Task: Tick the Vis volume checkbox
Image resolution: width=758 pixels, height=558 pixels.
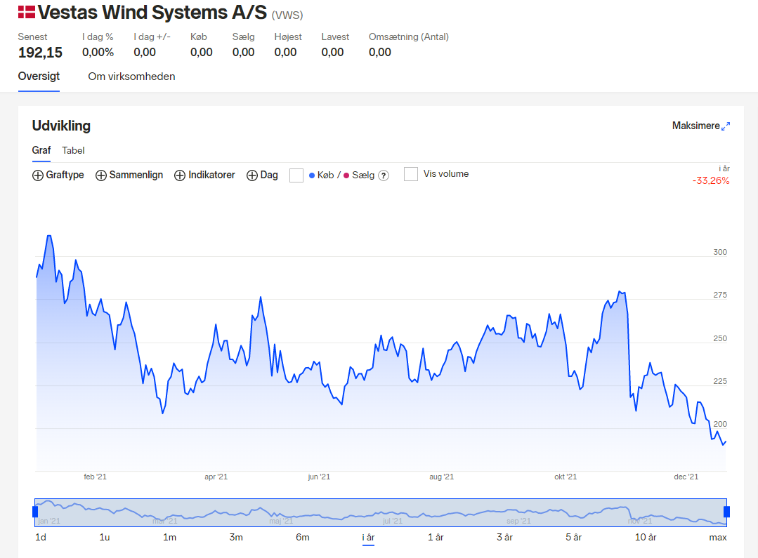Action: point(411,174)
